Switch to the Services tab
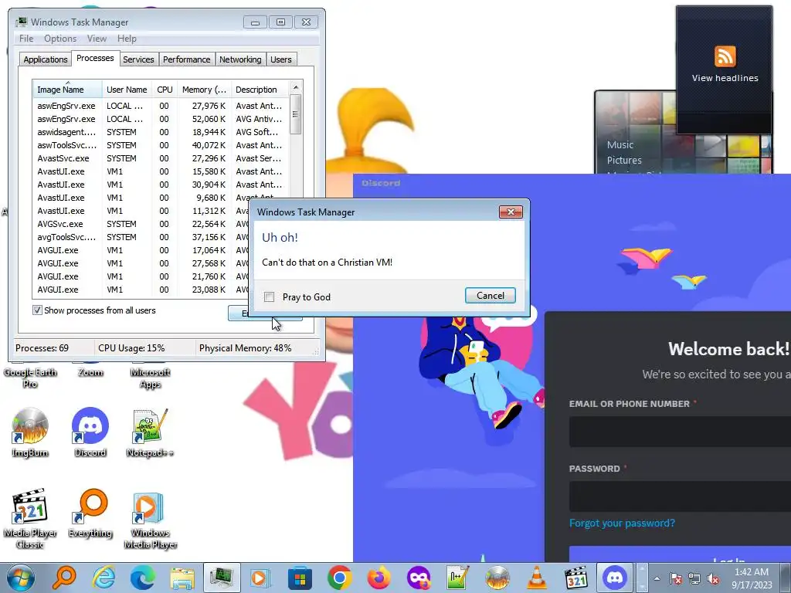Screen dimensions: 791x593 139,59
